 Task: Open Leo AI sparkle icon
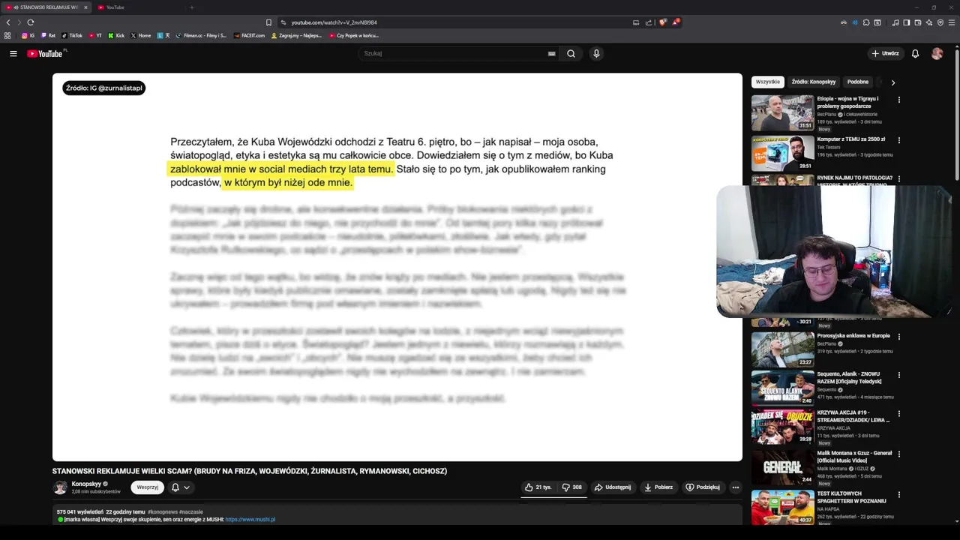pos(929,22)
